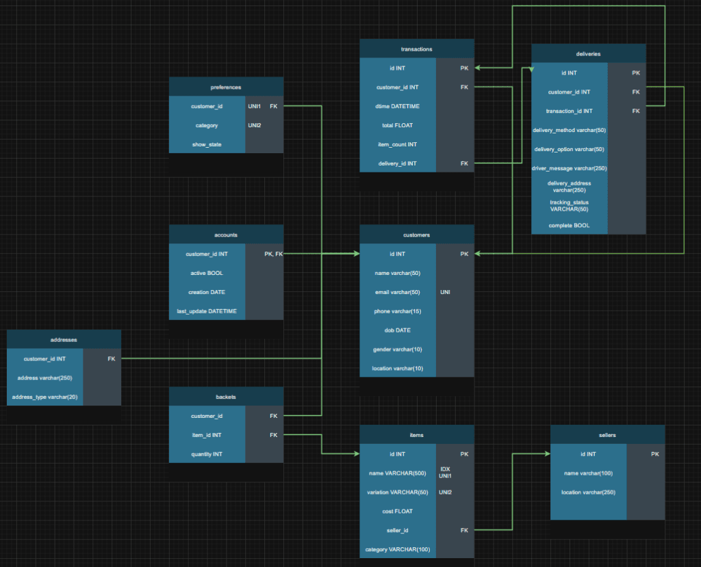The image size is (701, 567).
Task: Select the customers table header
Action: click(x=416, y=235)
